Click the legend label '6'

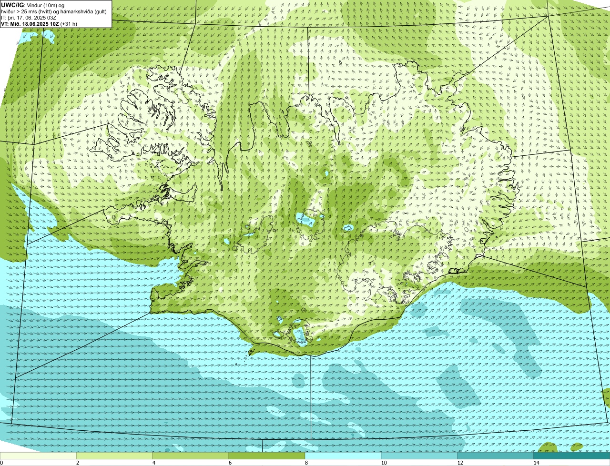[230, 463]
